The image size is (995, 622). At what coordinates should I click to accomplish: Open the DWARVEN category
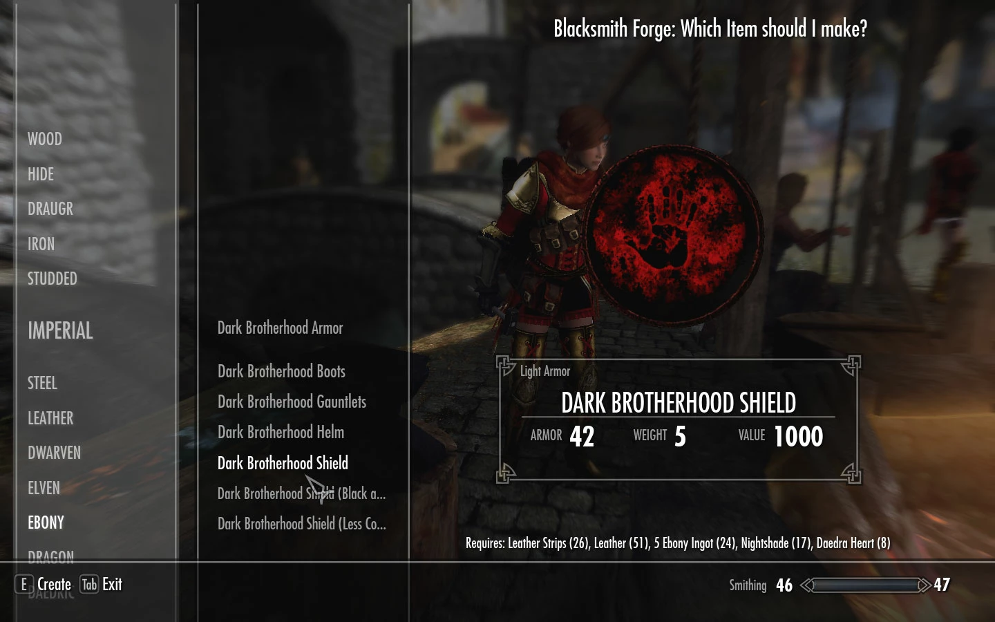(x=54, y=453)
